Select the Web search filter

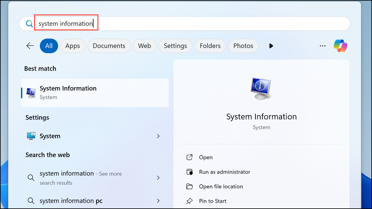[x=144, y=46]
